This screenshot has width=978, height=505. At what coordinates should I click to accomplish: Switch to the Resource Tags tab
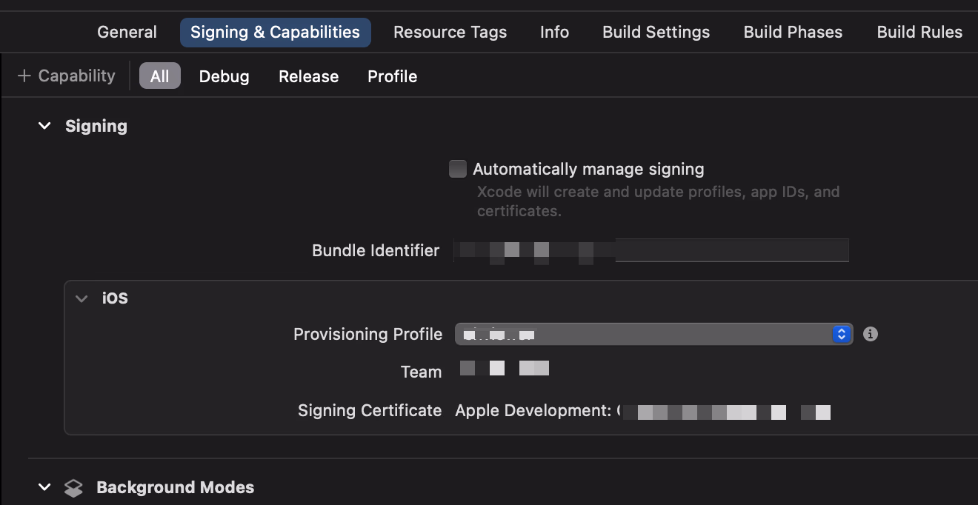click(x=450, y=33)
